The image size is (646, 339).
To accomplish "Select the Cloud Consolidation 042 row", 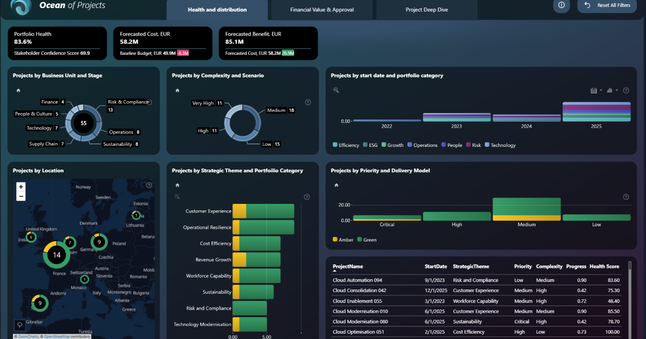I will [x=476, y=291].
